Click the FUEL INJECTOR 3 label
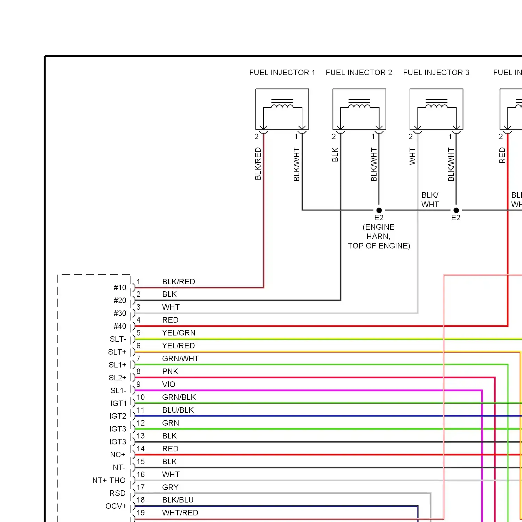Viewport: 522px width, 522px height. pos(436,72)
